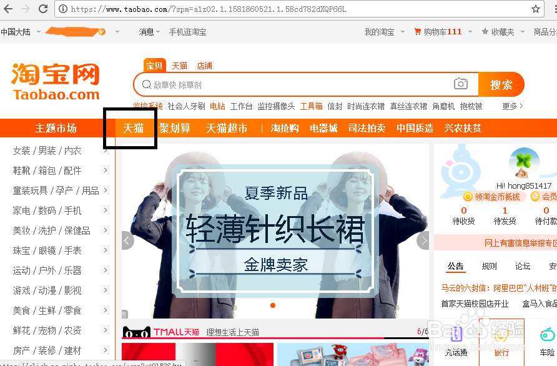Open camera image search icon
This screenshot has width=557, height=366.
[x=461, y=84]
